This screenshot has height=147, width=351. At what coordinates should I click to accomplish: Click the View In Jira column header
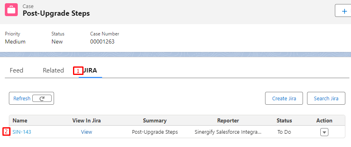87,121
